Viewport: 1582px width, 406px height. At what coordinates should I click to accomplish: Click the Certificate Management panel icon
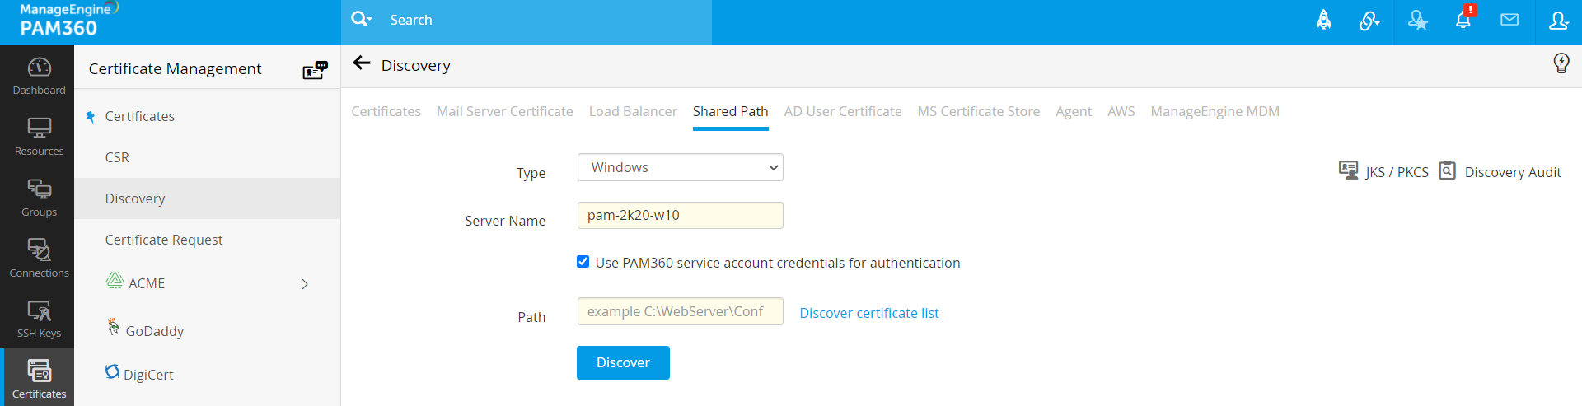click(x=315, y=70)
